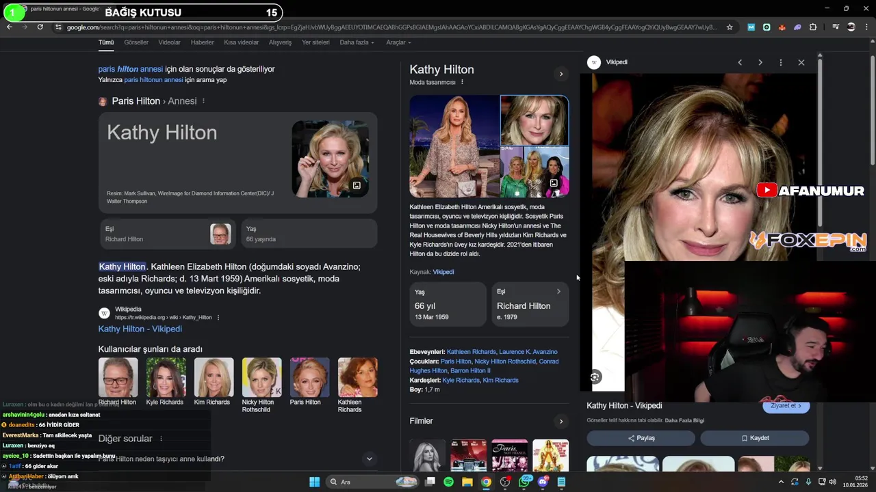Expand the Filmler section arrow
The height and width of the screenshot is (492, 876).
click(x=561, y=421)
